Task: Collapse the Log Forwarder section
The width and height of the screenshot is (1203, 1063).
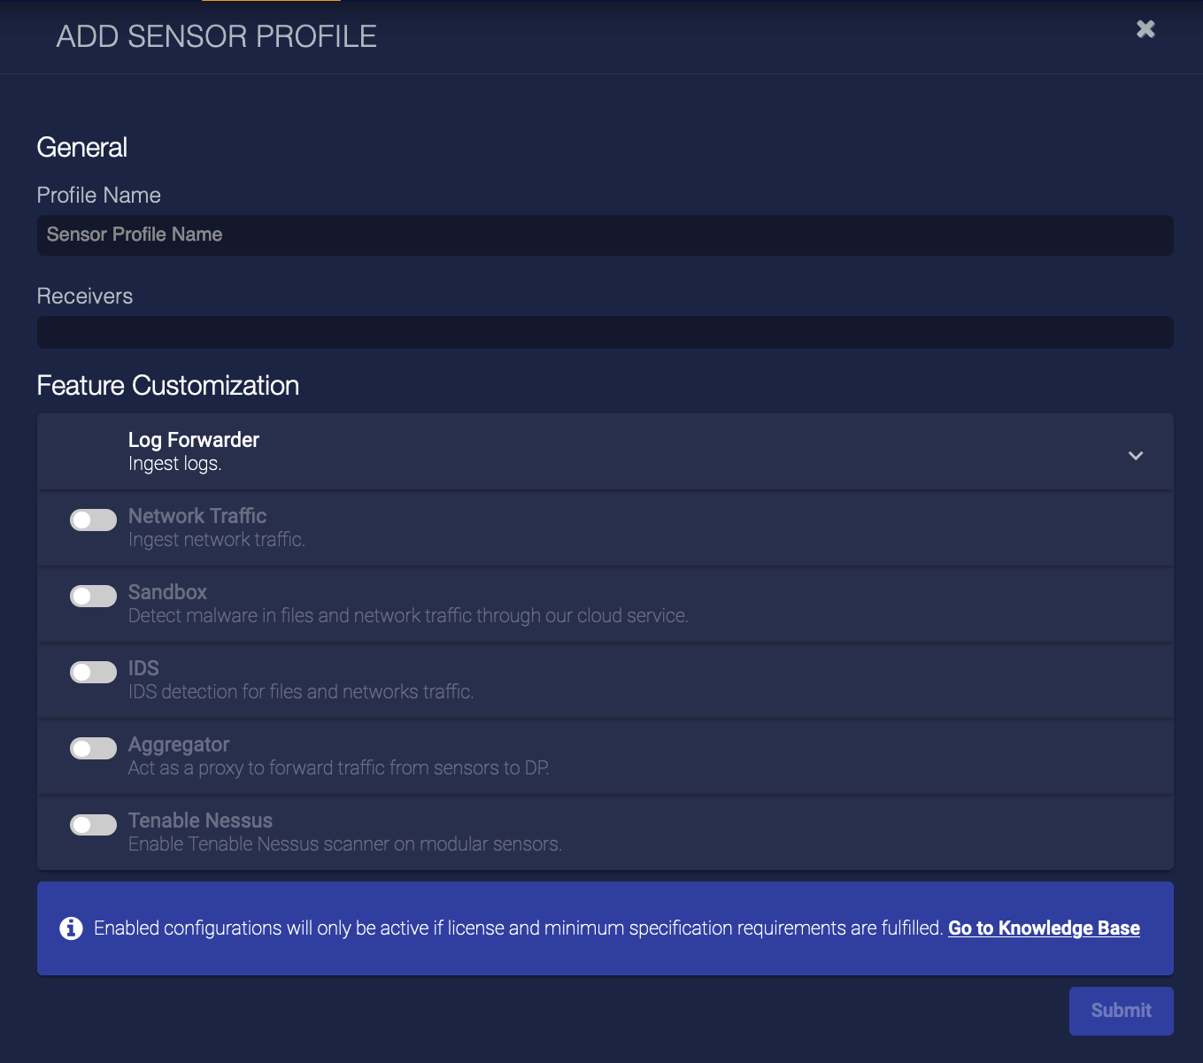Action: [x=1136, y=456]
